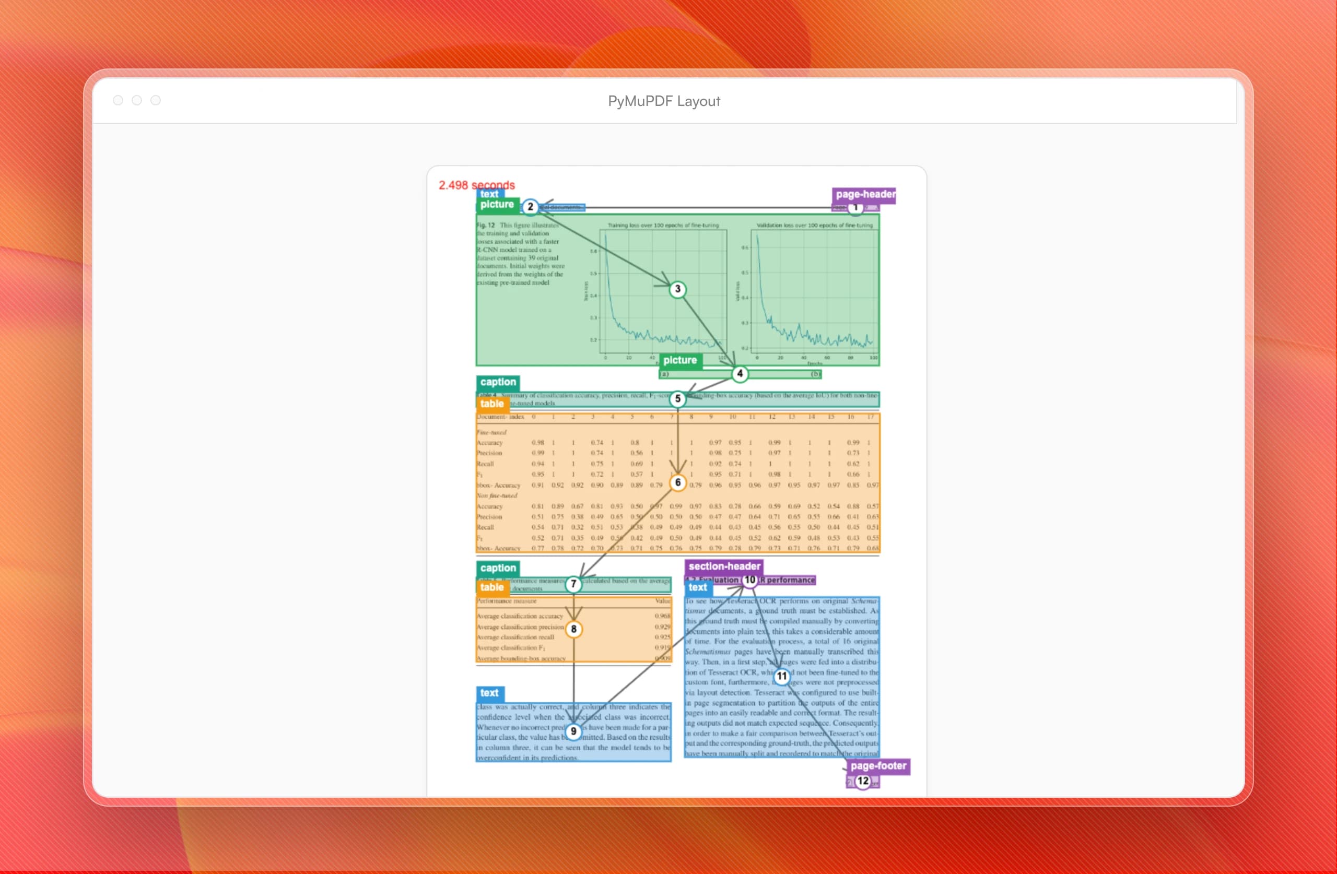1337x874 pixels.
Task: Select the text badge above the confidence paragraph
Action: [491, 693]
